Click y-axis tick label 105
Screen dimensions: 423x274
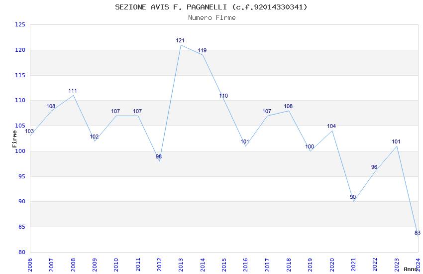click(20, 126)
